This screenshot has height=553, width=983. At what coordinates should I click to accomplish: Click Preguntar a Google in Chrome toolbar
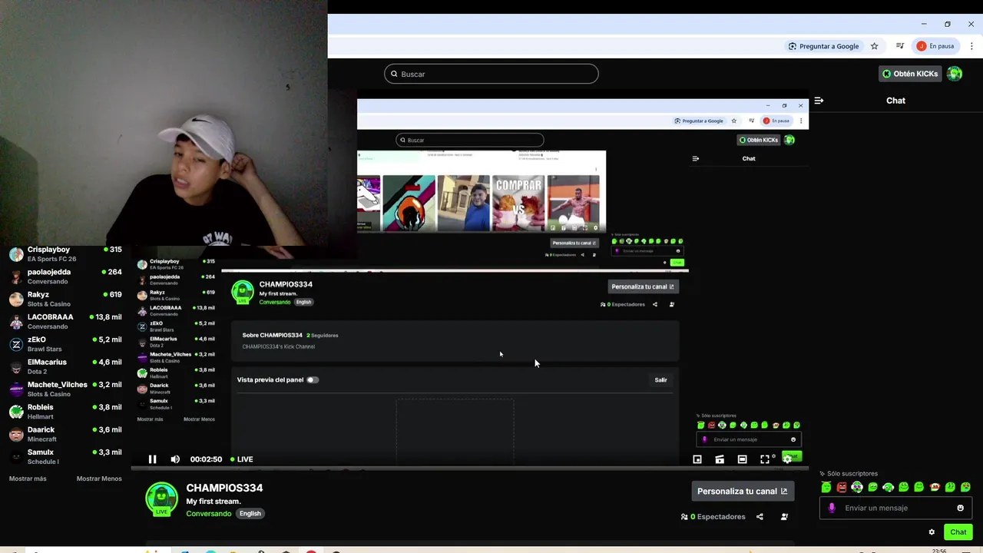pos(823,46)
